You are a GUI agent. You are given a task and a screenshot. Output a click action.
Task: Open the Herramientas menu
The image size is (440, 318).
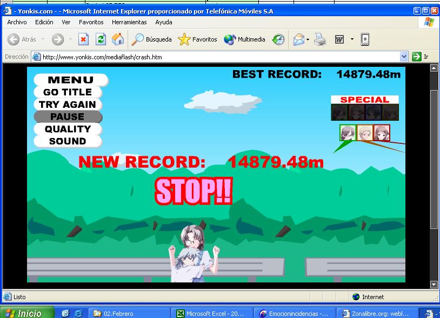129,22
